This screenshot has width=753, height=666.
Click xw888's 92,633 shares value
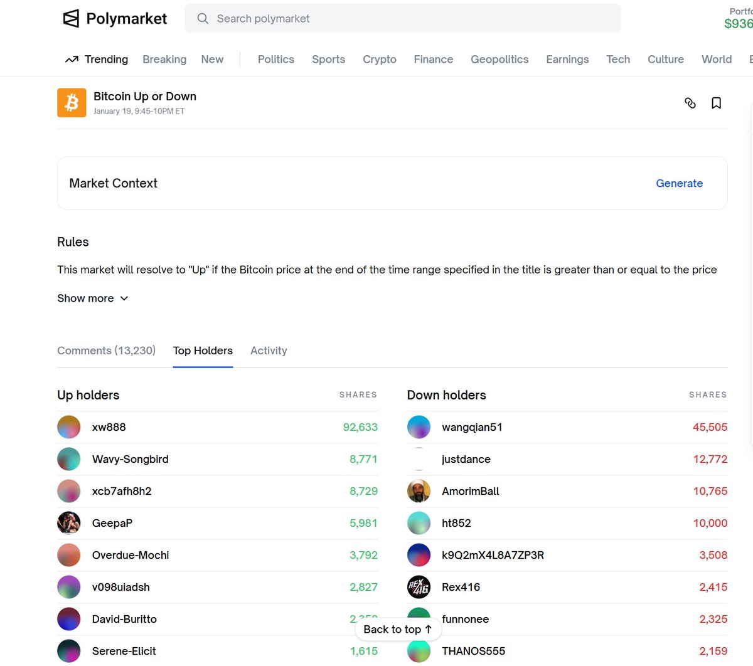point(360,427)
